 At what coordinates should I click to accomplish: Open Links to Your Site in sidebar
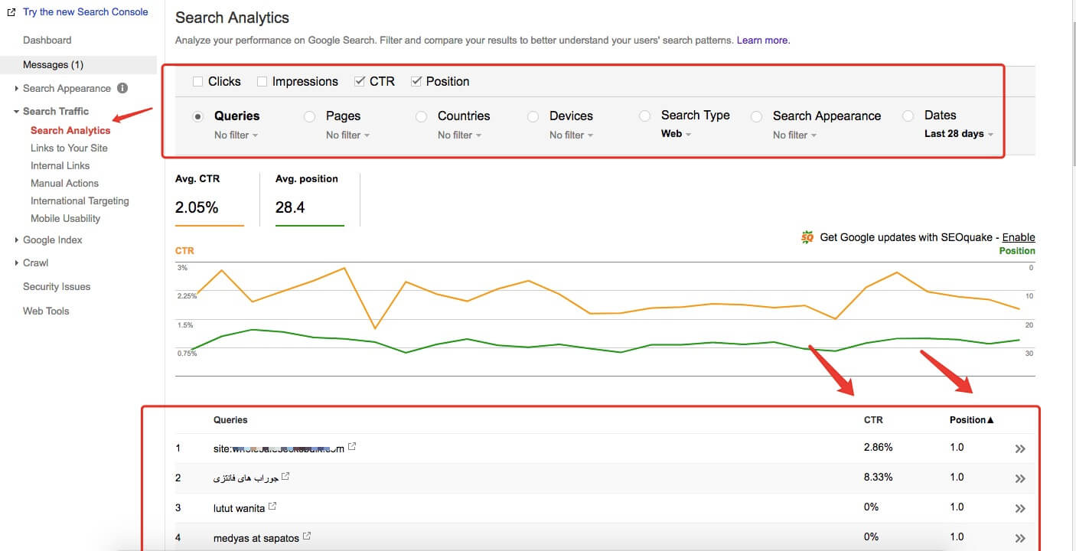(69, 148)
